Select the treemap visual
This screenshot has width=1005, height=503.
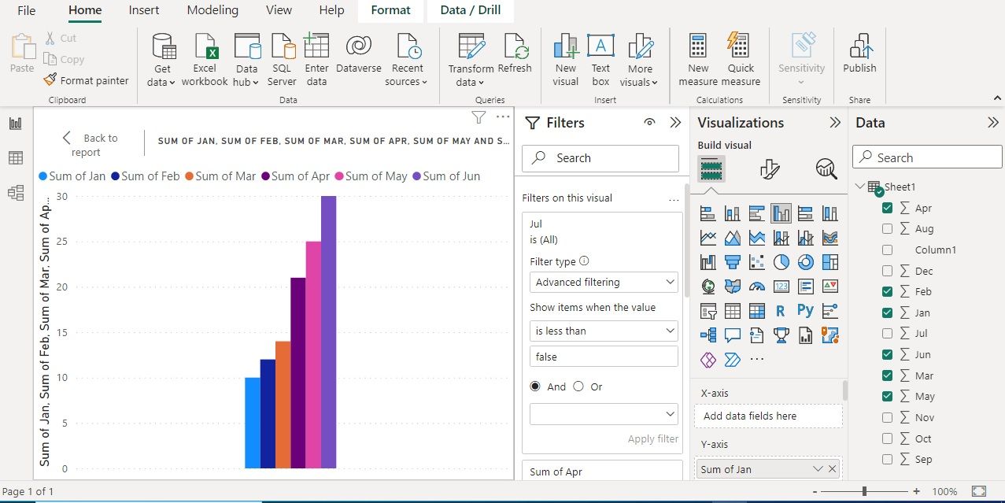(829, 261)
